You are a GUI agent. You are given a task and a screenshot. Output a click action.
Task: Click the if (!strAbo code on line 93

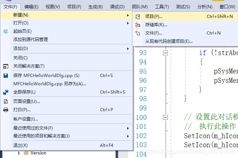(x=219, y=53)
